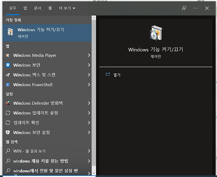Open the more options ellipsis menu
217x177 pixels.
point(195,8)
